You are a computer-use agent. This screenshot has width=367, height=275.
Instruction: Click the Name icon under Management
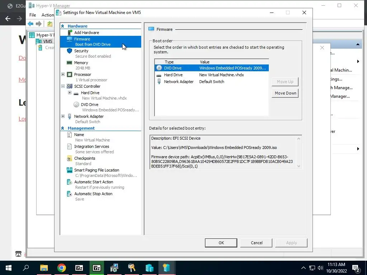tap(70, 135)
